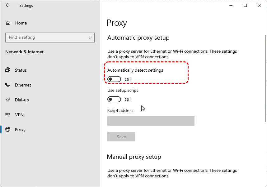Open the Status page label

(x=21, y=70)
